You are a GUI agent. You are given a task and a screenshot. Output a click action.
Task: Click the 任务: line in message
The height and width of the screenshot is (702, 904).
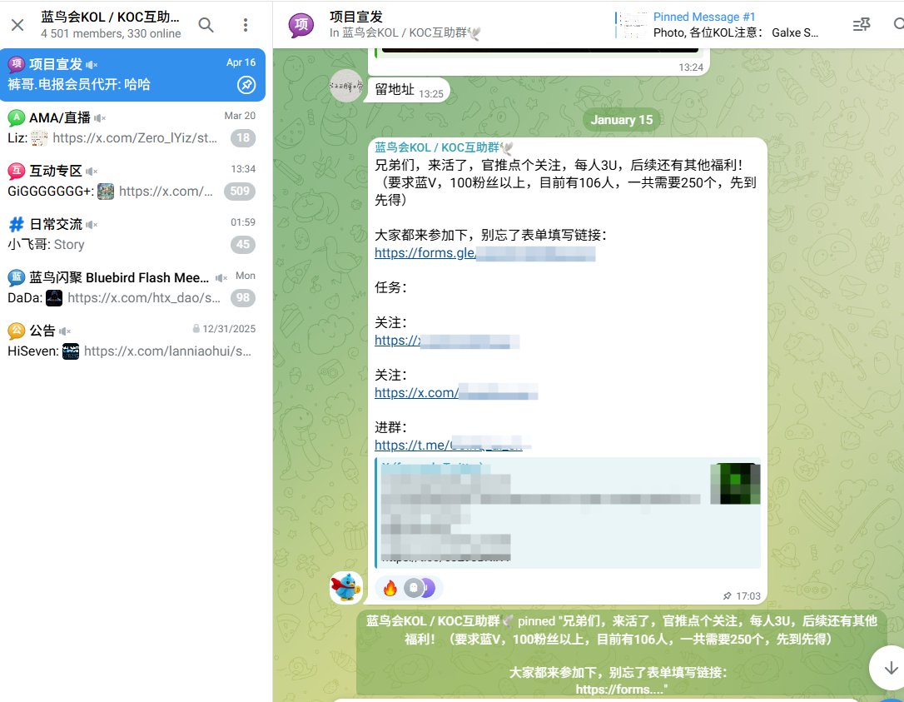coord(391,287)
